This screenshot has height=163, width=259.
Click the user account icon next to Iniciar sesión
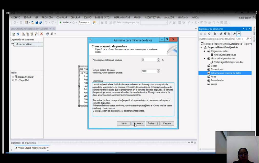pos(254,17)
